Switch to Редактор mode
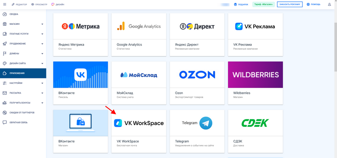This screenshot has height=158, width=337. [19, 4]
